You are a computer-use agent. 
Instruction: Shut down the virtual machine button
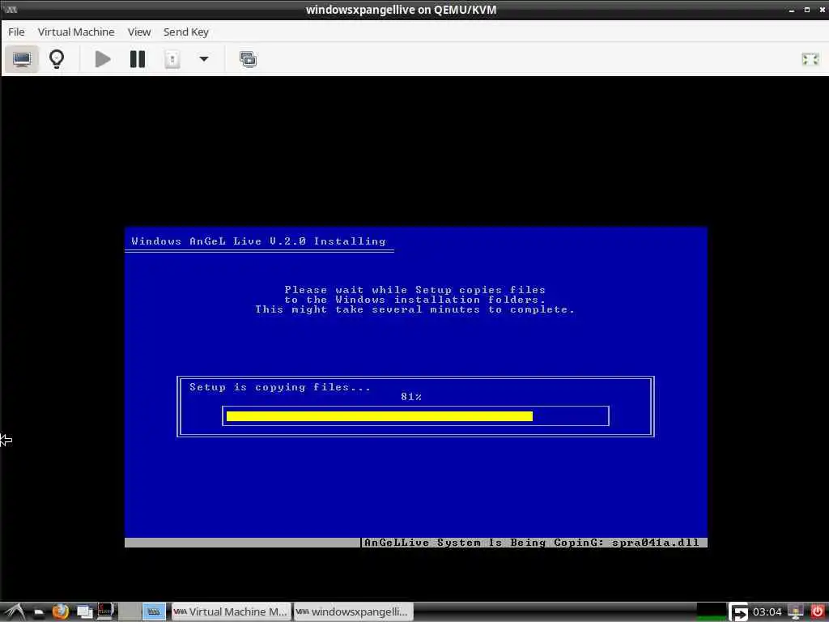tap(172, 58)
